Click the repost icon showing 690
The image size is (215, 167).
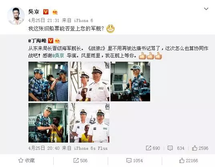point(153,148)
